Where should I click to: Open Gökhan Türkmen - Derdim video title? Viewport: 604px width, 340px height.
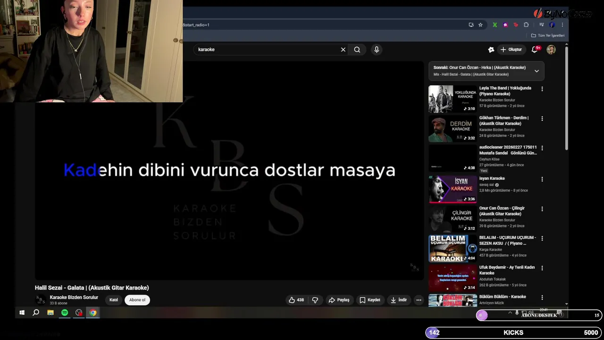pos(504,120)
